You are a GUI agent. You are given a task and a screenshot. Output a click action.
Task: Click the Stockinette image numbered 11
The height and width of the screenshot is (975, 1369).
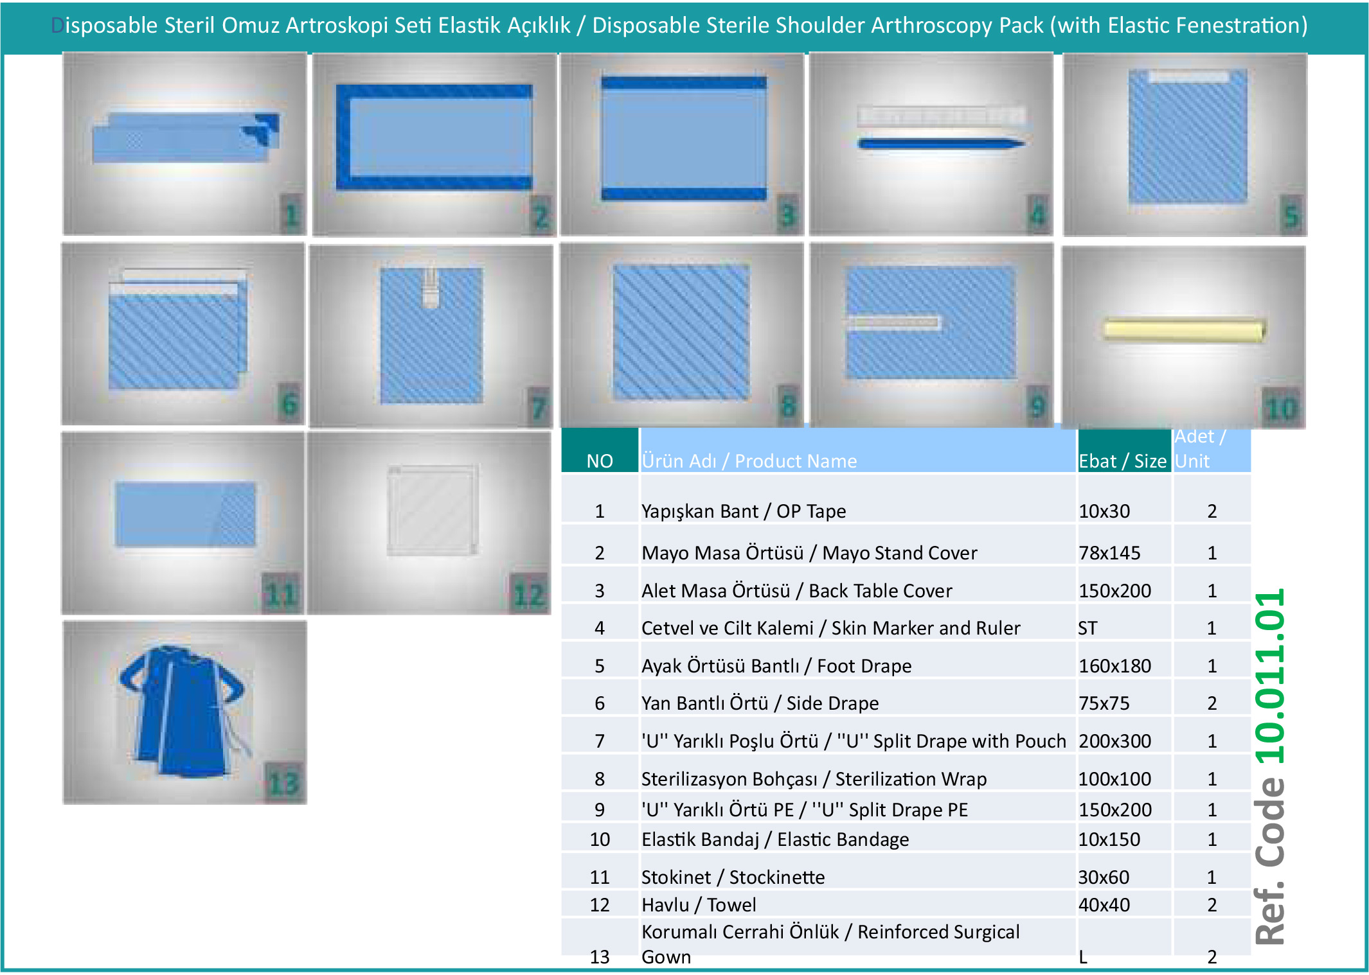click(183, 523)
